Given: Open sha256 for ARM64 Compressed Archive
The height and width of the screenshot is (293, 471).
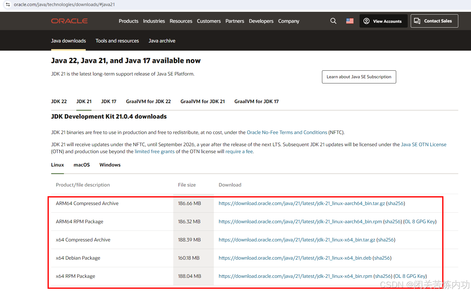Looking at the screenshot, I should pyautogui.click(x=396, y=203).
